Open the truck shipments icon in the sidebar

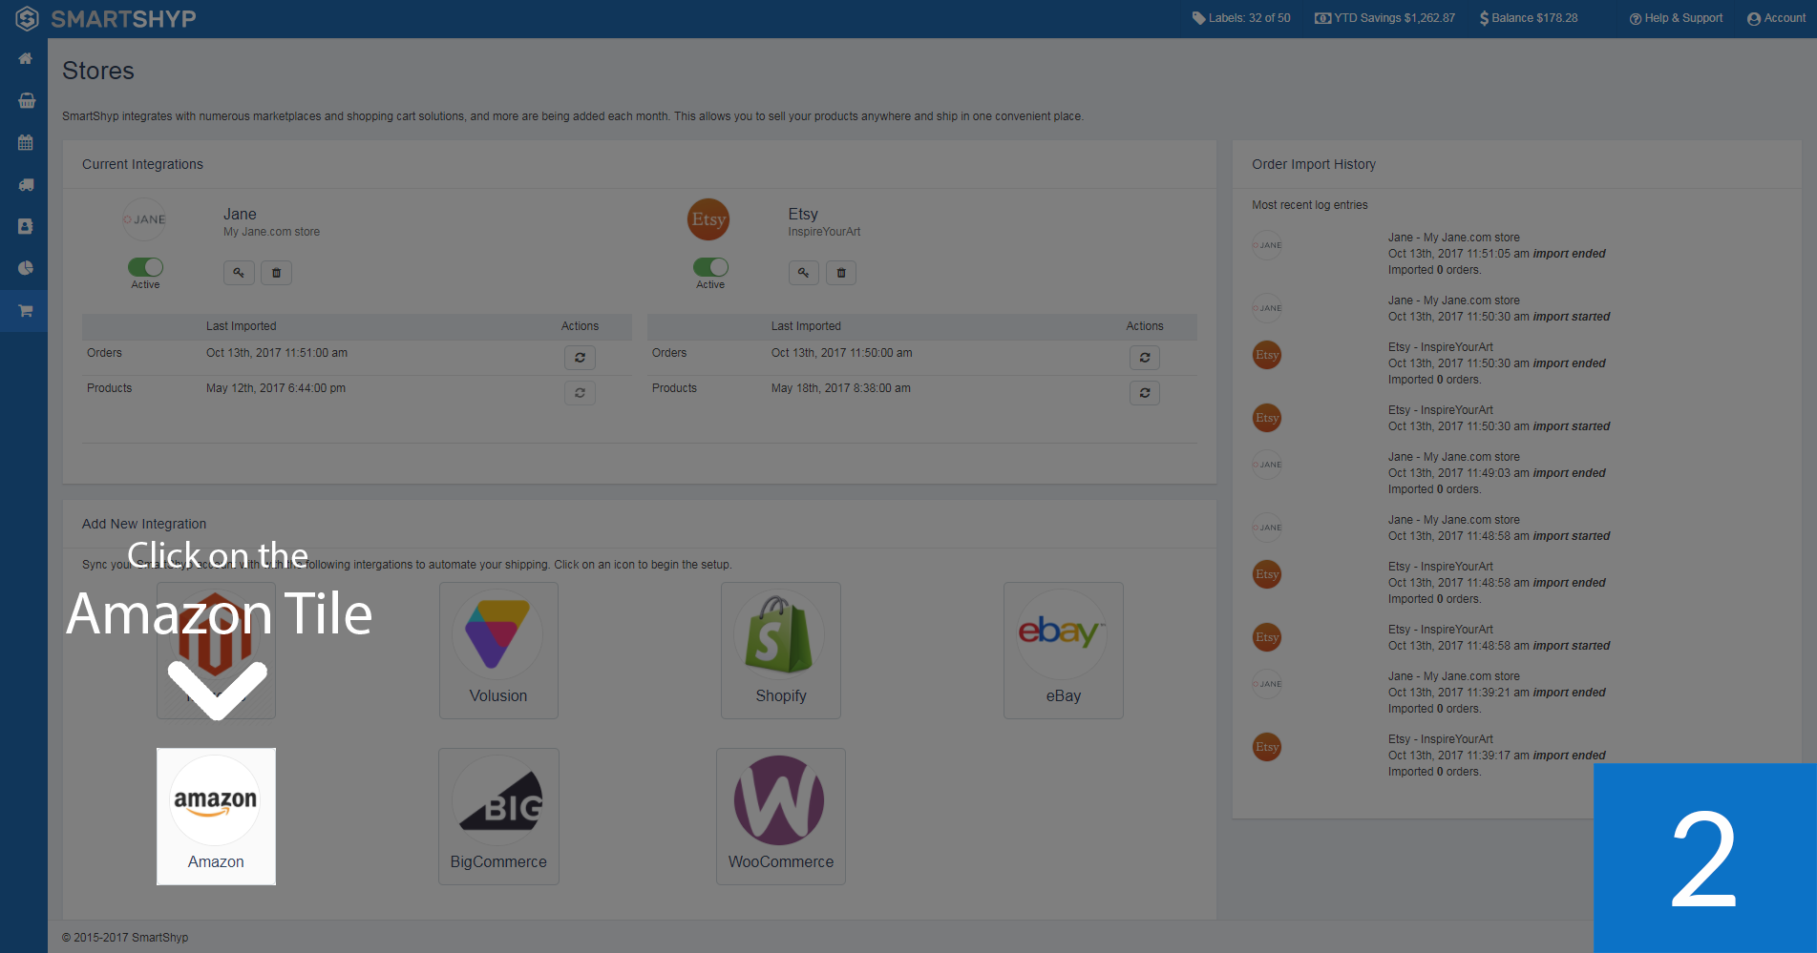point(26,185)
